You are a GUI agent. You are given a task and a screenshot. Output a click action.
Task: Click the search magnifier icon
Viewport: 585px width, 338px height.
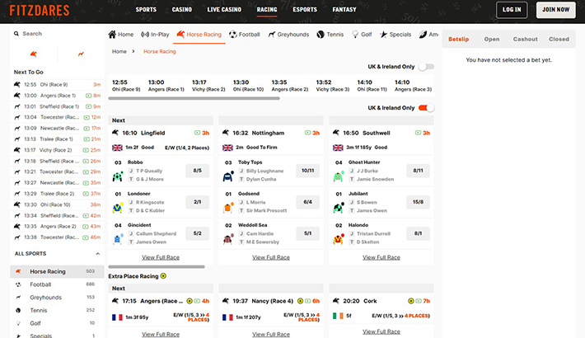(16, 34)
